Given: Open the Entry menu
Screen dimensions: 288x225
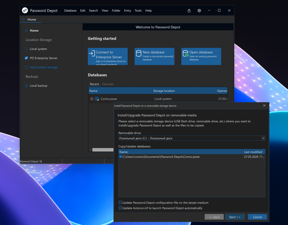Looking at the screenshot, I should [127, 10].
